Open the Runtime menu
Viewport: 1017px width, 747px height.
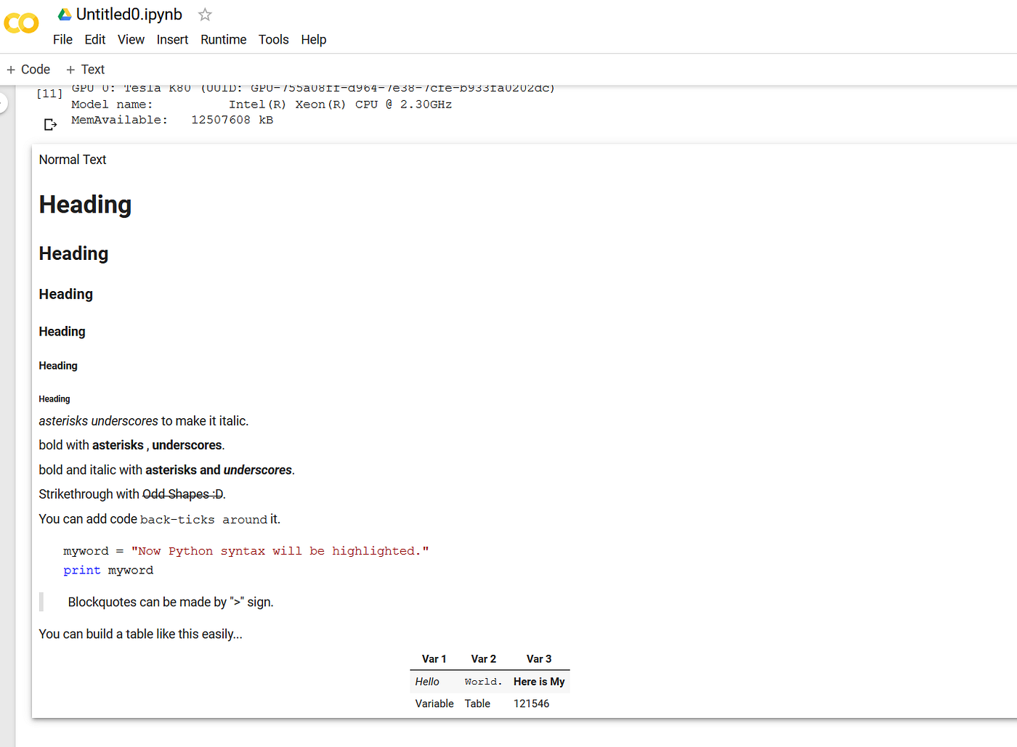(x=223, y=40)
